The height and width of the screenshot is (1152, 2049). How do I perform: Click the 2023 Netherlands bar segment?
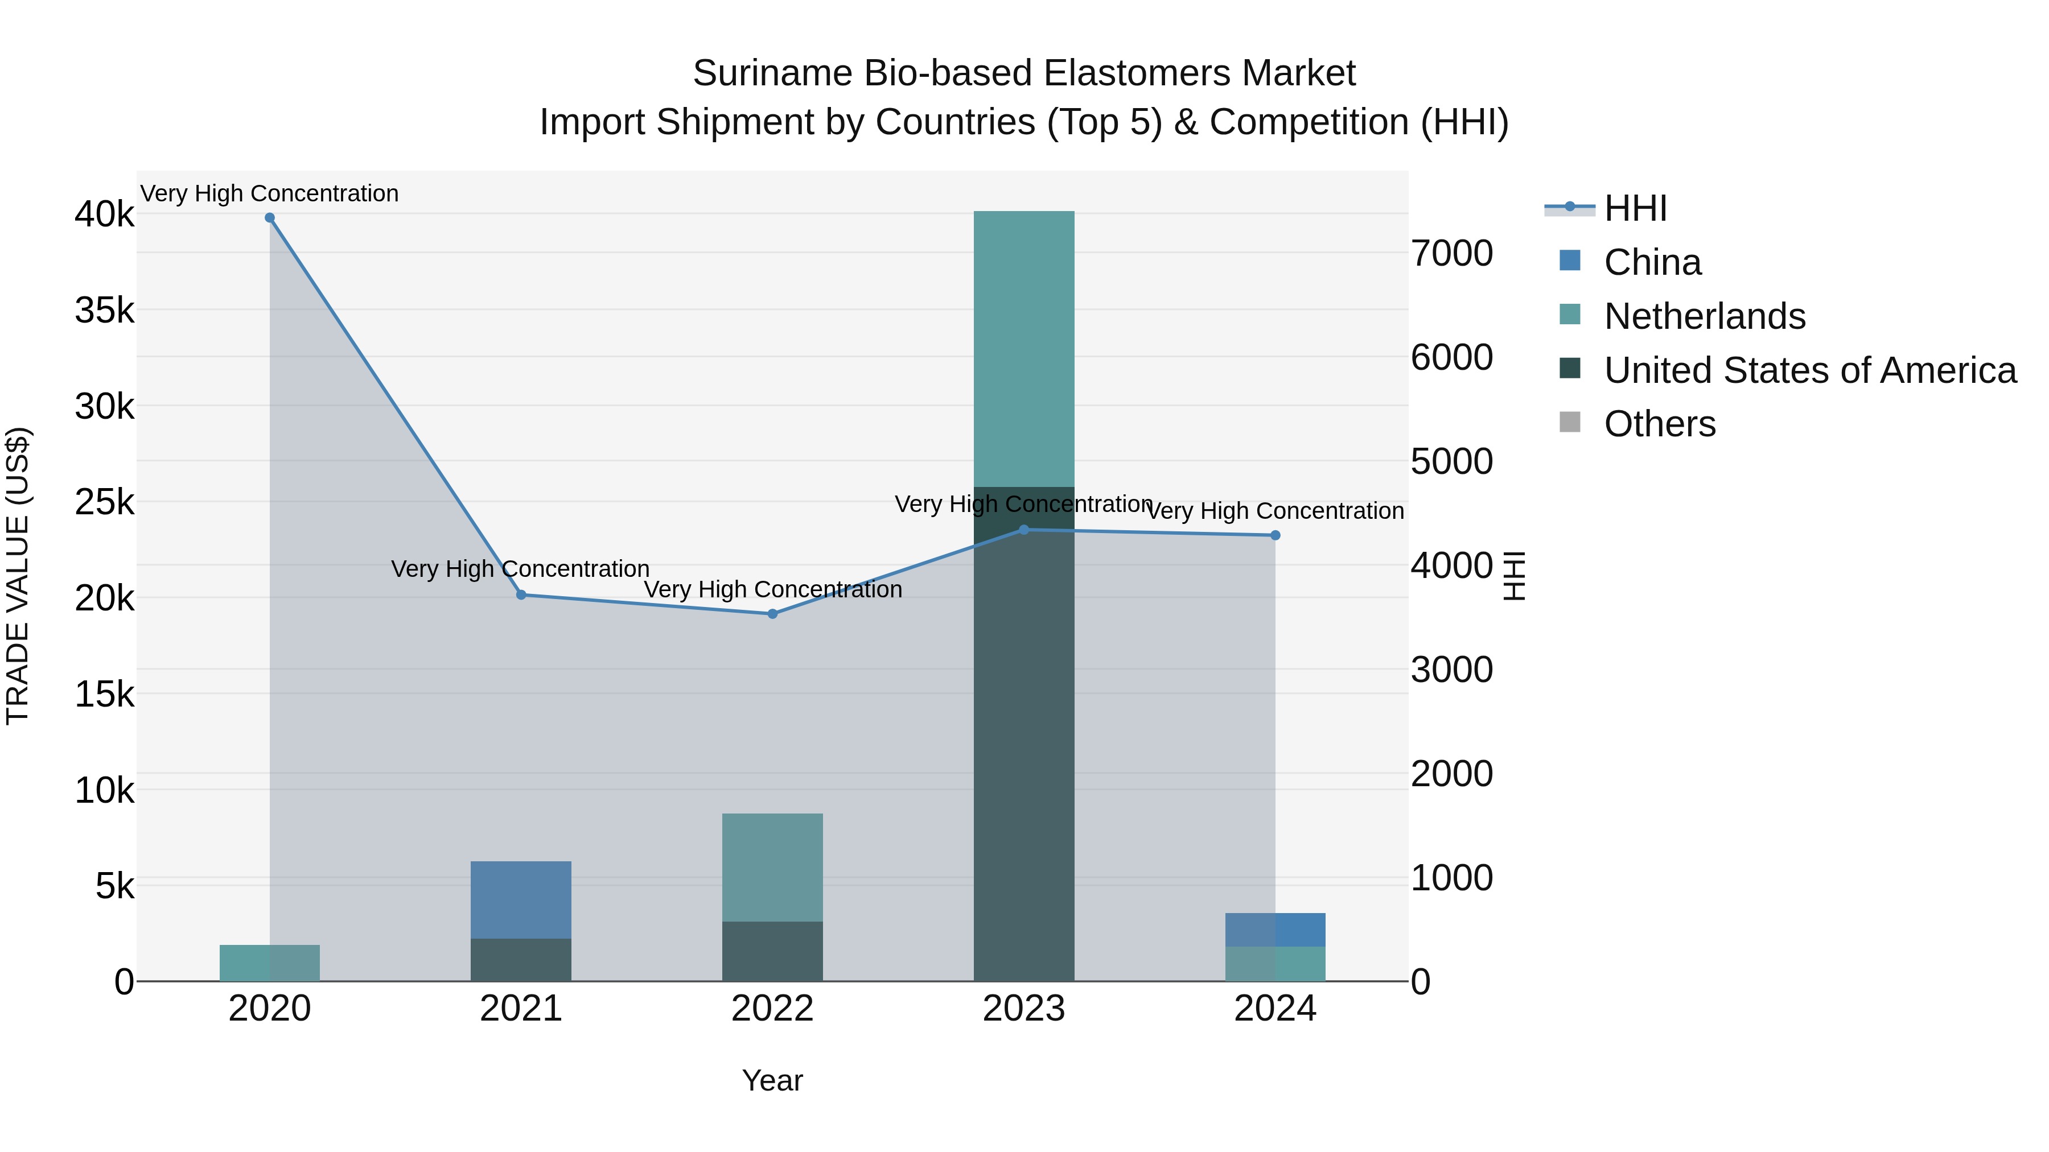1024,349
